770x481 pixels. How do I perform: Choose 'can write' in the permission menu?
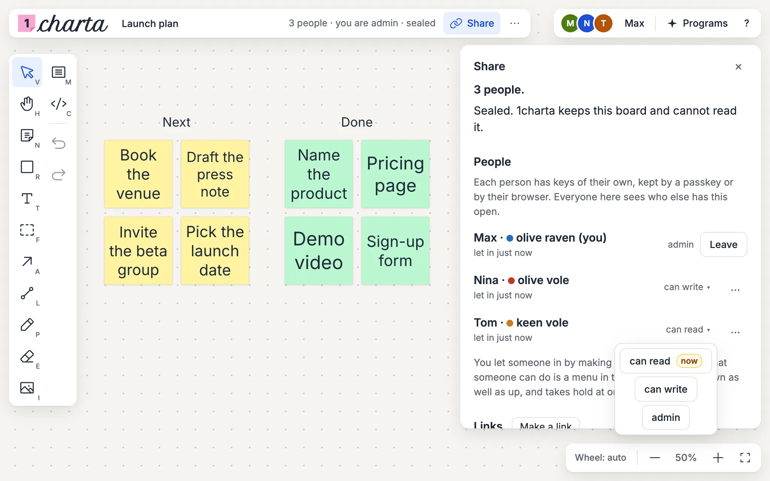point(665,389)
